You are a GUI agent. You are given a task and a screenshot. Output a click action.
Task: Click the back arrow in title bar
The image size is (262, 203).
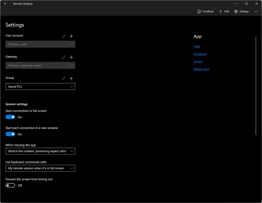click(5, 4)
